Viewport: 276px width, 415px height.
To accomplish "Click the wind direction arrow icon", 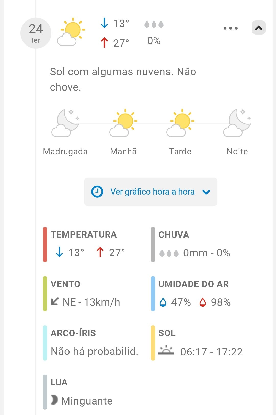I will point(55,301).
